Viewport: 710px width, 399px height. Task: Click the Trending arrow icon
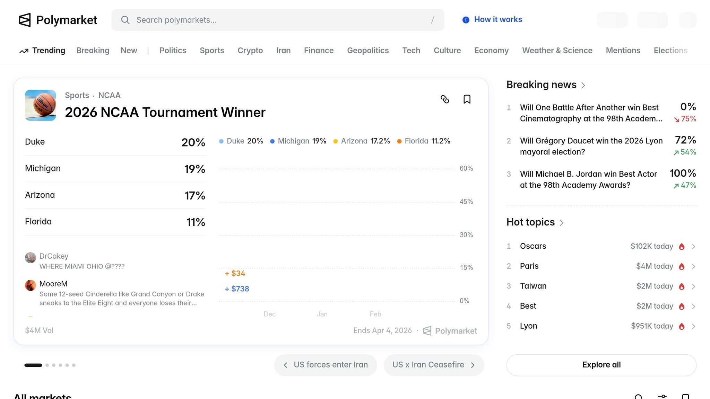click(24, 51)
